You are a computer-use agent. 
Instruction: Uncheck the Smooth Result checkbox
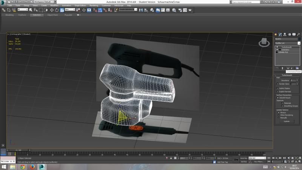coord(278,97)
